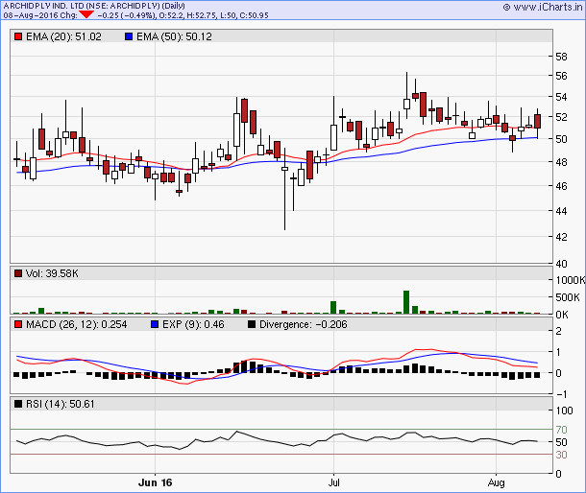
Task: Click the black RSI (14) legend swatch
Action: 18,404
